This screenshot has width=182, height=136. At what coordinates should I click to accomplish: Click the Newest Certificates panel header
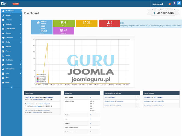161,93
